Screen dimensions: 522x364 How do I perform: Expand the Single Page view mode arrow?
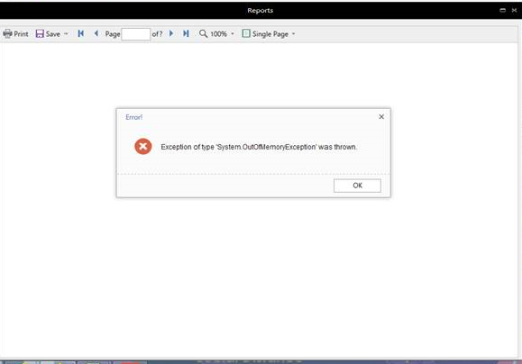tap(293, 34)
